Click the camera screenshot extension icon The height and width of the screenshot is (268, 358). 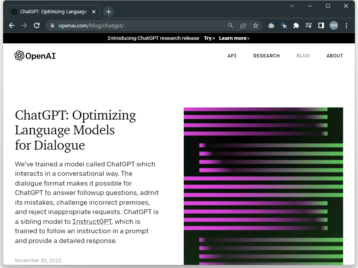(x=271, y=25)
